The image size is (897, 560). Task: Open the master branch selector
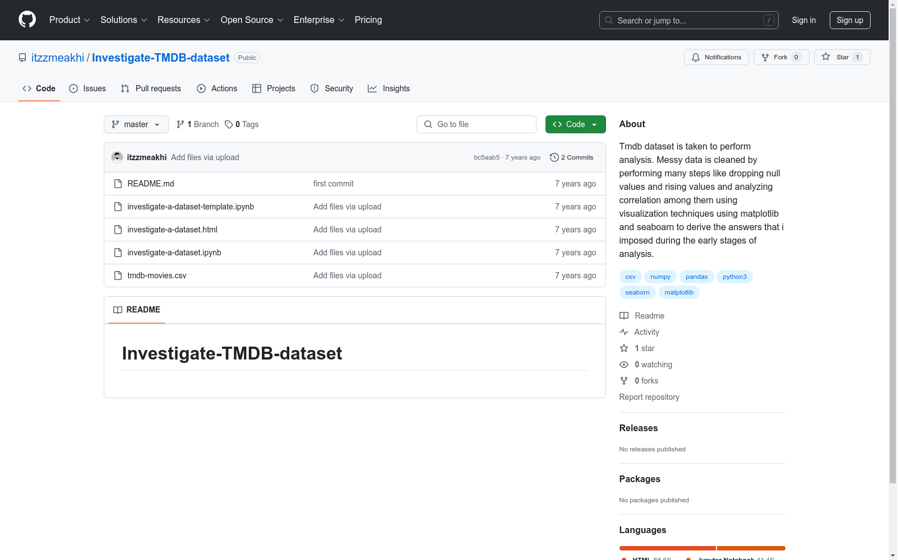(x=136, y=124)
